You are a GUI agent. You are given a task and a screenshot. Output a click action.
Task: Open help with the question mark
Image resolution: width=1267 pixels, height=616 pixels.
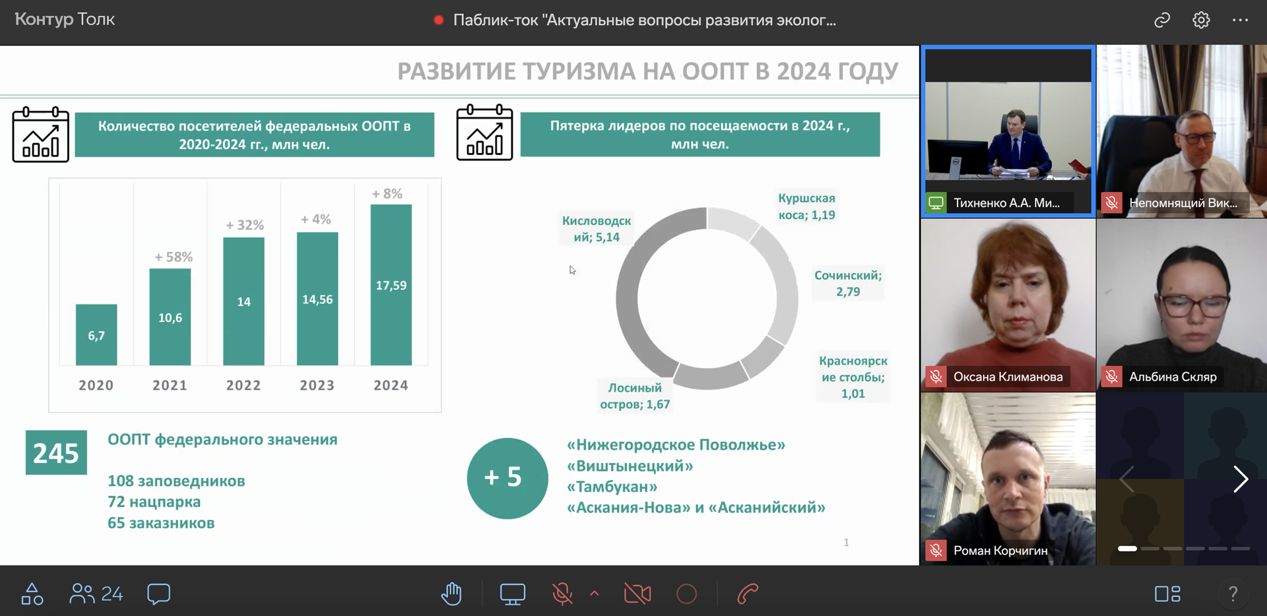click(x=1233, y=594)
